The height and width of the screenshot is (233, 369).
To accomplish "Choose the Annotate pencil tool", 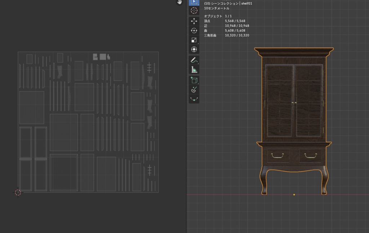I will click(x=194, y=60).
